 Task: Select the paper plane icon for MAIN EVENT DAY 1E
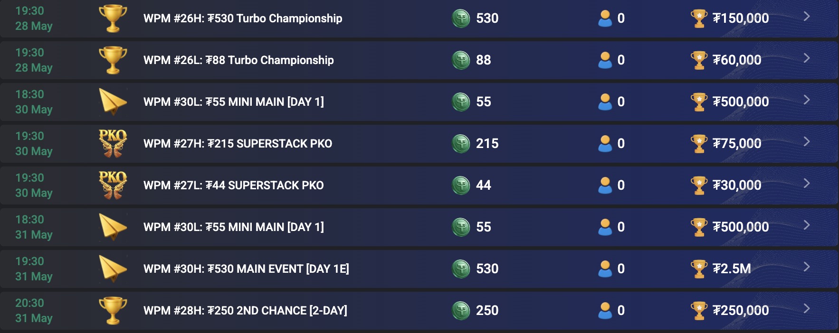coord(113,268)
